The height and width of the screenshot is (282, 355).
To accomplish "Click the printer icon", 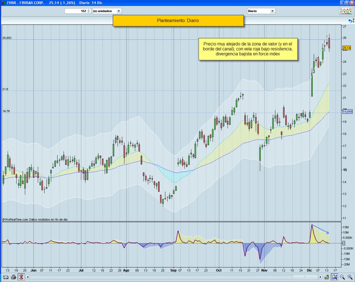I will pos(13,277).
